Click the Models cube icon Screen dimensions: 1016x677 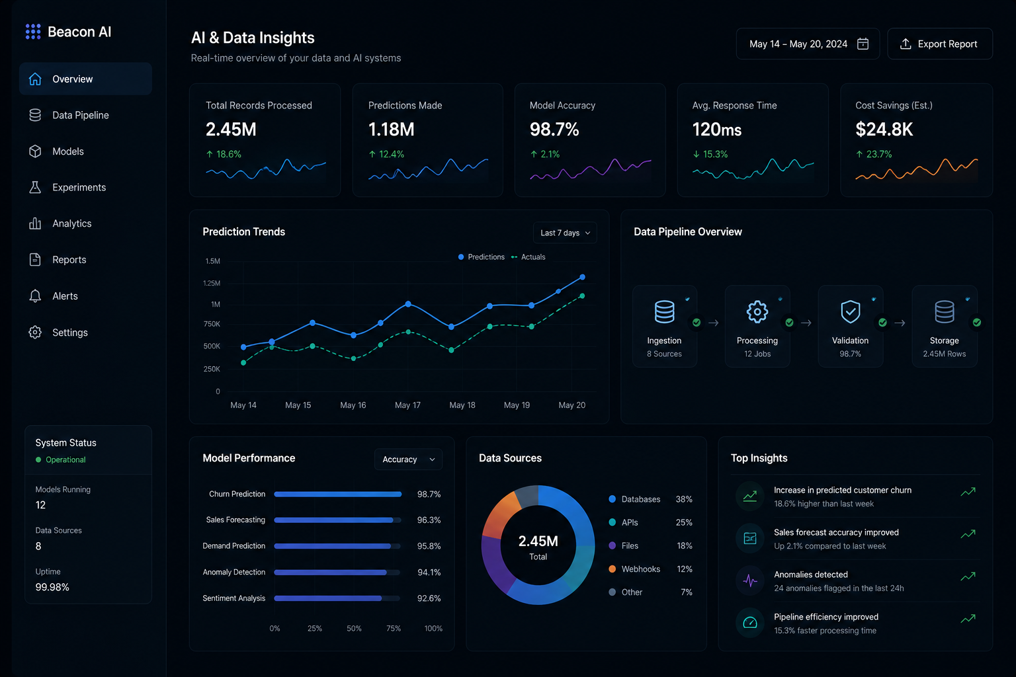tap(35, 151)
